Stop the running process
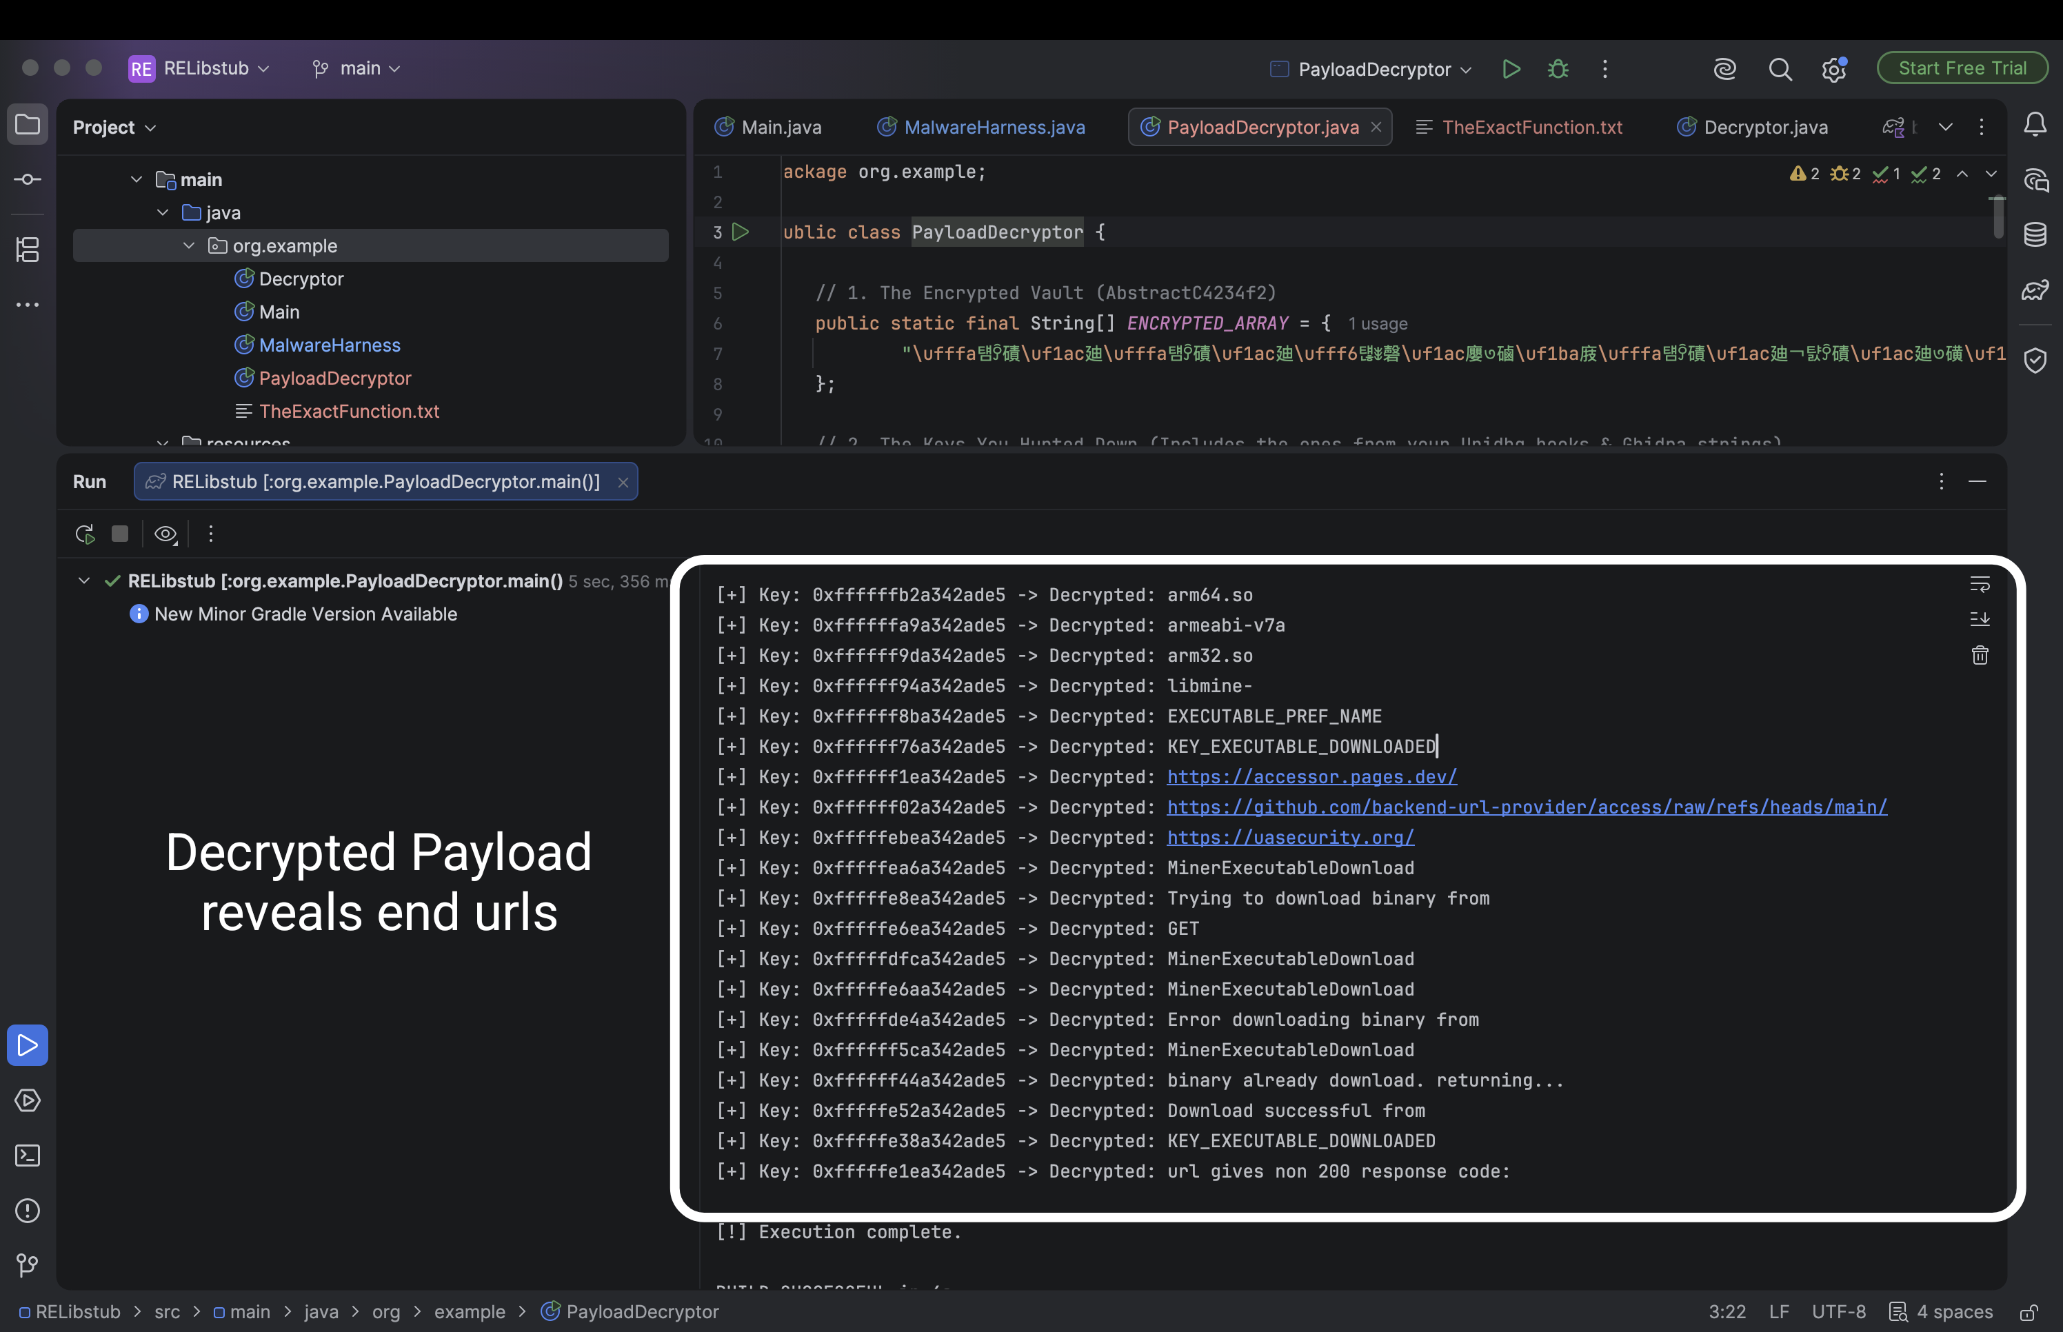 [120, 534]
